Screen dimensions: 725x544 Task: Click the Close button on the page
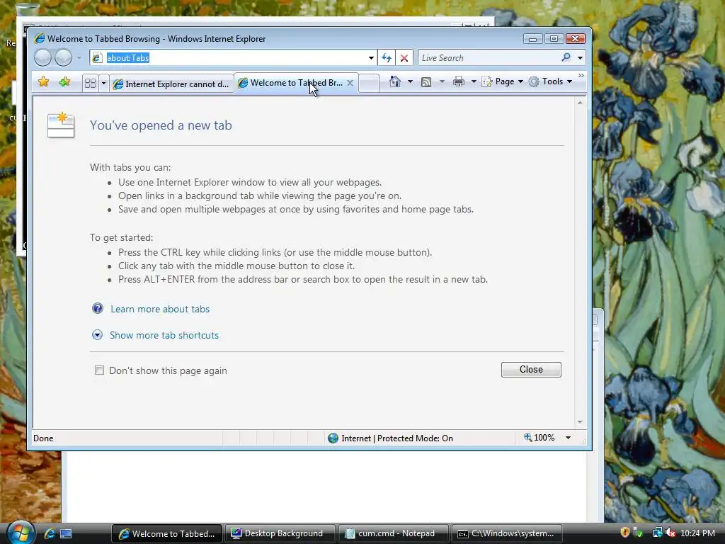click(531, 370)
